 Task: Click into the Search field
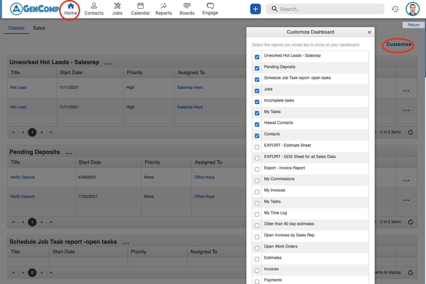point(325,9)
